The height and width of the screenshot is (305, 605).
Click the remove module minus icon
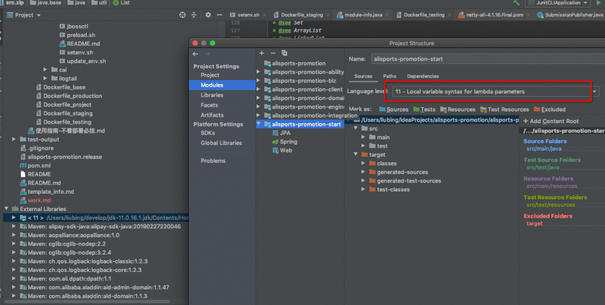(x=273, y=53)
